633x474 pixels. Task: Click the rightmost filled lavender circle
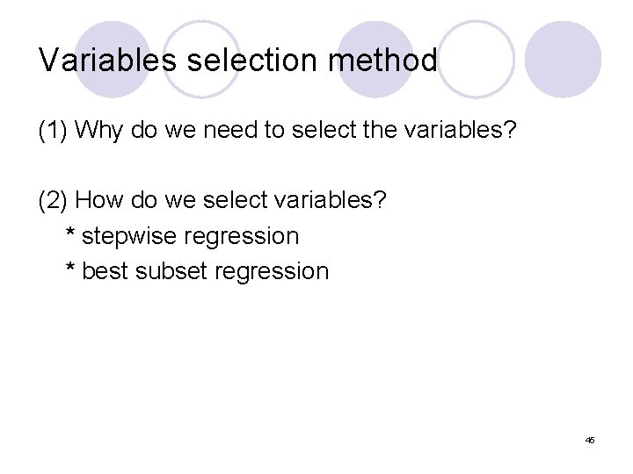[x=564, y=59]
